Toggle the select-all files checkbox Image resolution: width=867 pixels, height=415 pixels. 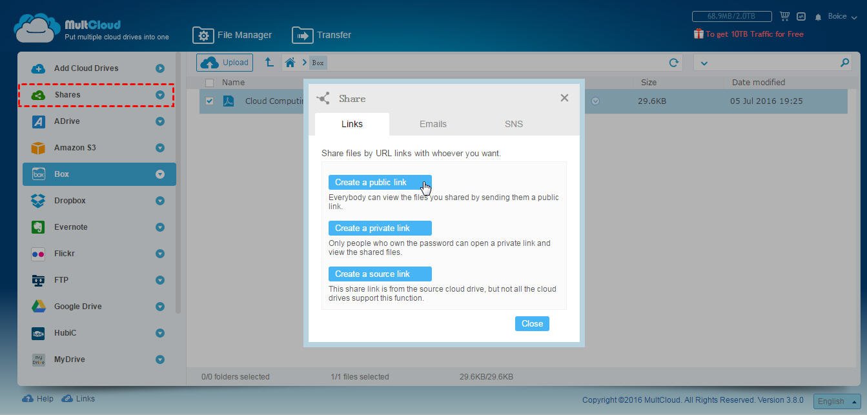[x=209, y=83]
